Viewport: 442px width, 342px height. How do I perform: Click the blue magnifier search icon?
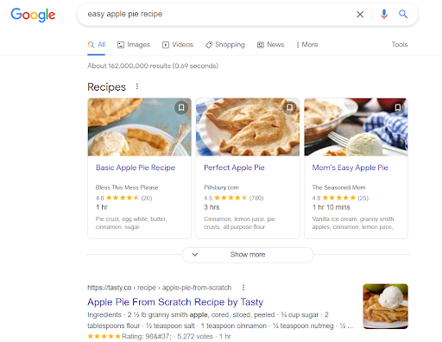[x=403, y=14]
